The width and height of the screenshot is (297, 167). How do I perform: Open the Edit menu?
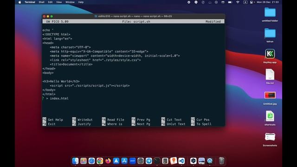click(50, 2)
